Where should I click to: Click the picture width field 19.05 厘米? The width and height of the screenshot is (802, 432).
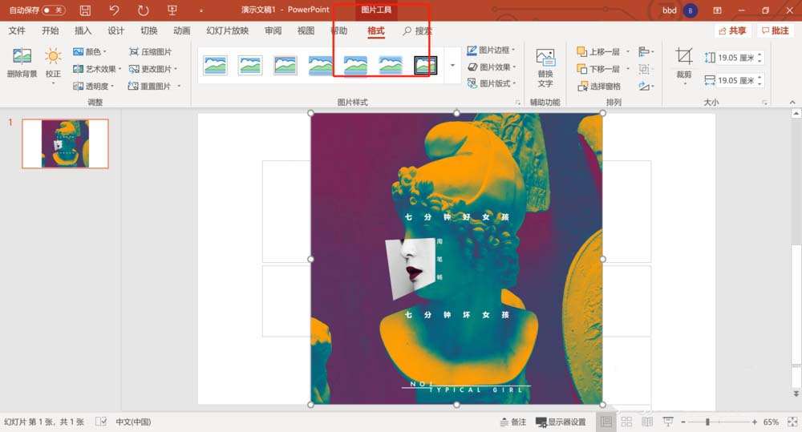pyautogui.click(x=735, y=80)
